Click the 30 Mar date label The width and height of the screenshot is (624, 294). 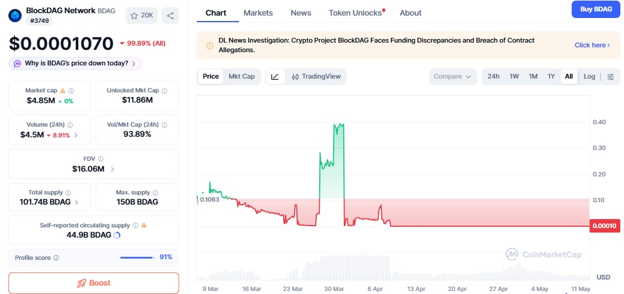click(334, 289)
